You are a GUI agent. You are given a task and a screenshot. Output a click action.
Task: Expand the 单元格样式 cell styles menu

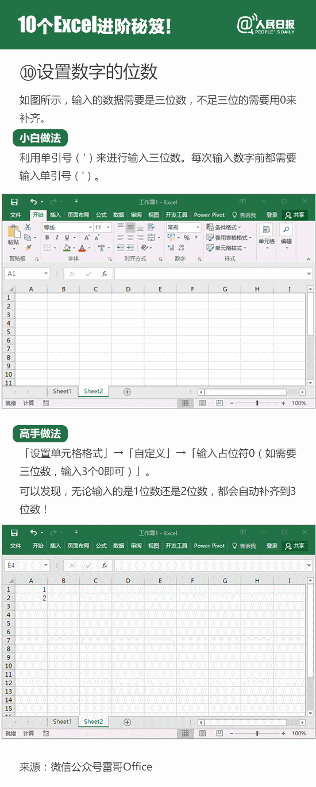226,248
